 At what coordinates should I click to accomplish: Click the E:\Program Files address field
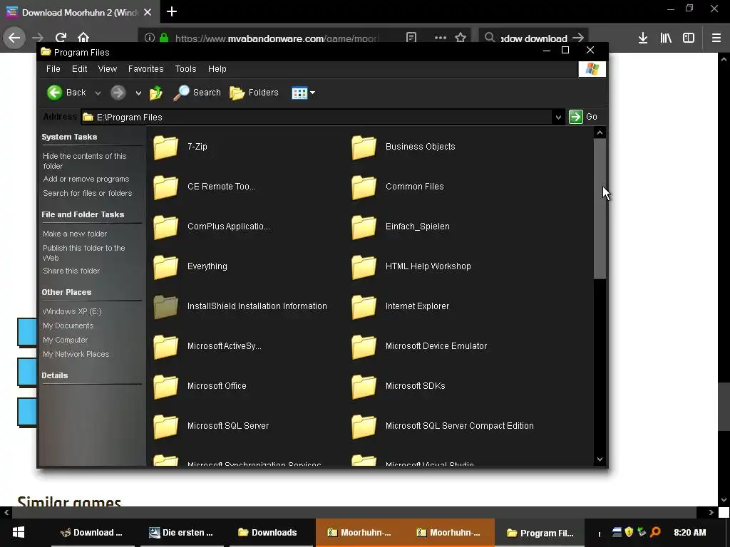(x=317, y=118)
